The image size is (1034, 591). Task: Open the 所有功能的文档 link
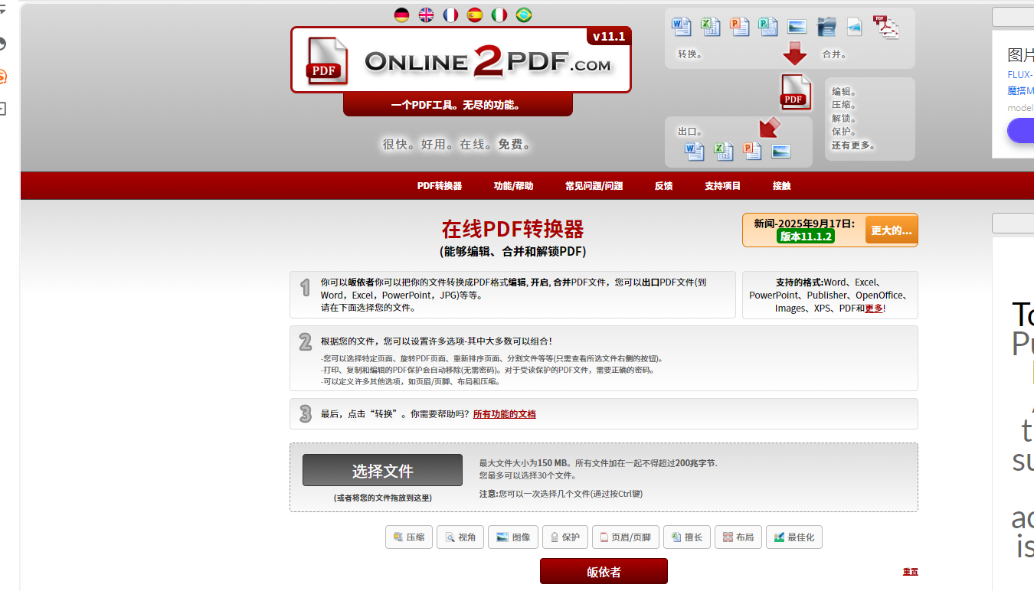[504, 414]
